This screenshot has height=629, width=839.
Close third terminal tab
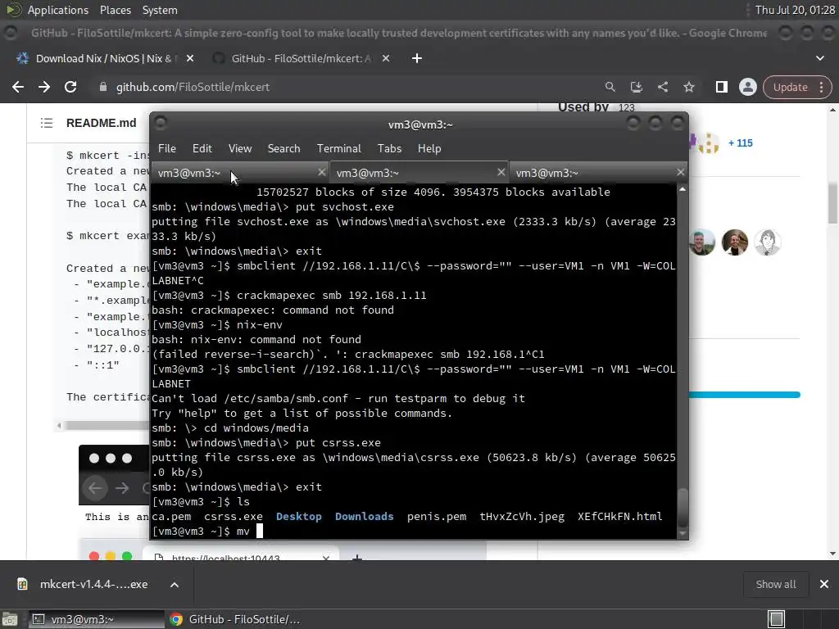pyautogui.click(x=680, y=172)
